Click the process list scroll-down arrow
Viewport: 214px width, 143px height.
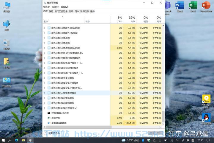163,124
